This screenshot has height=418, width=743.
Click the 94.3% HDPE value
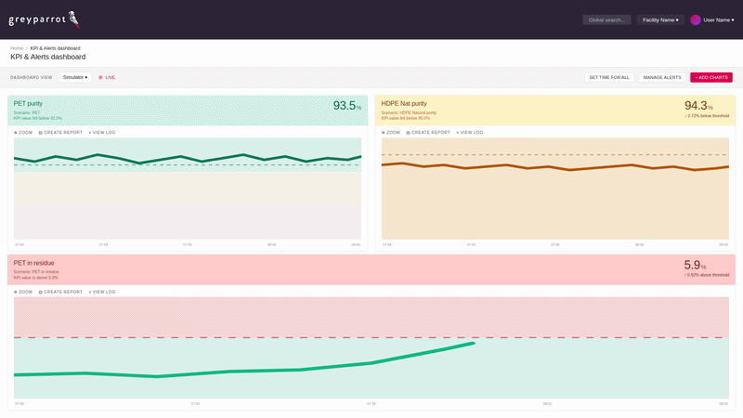click(x=698, y=105)
